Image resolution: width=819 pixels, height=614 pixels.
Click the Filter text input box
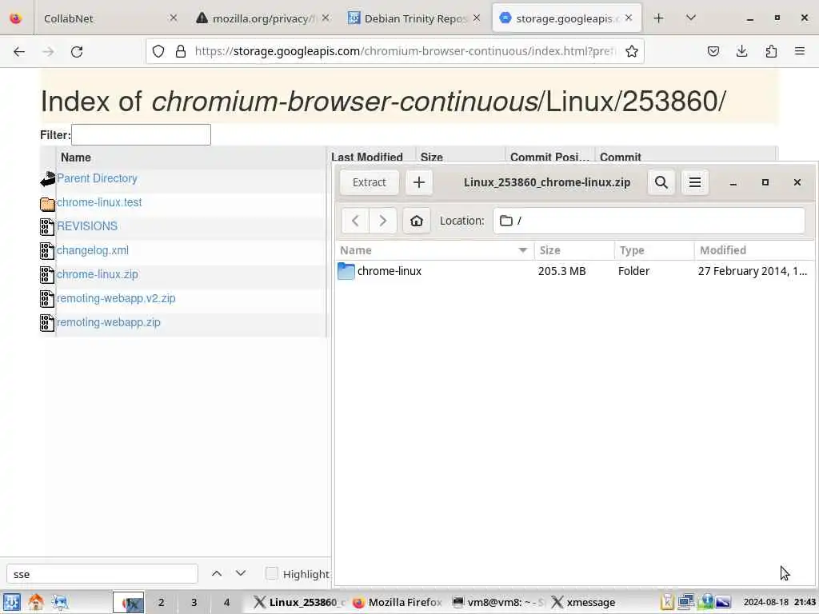coord(141,134)
